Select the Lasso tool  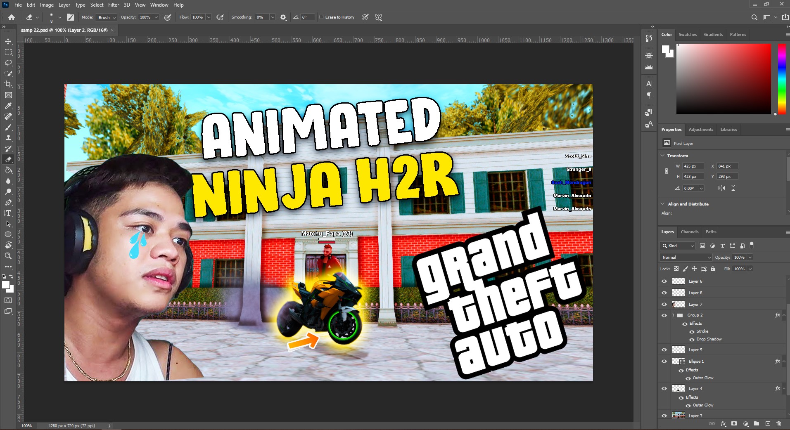click(x=8, y=63)
